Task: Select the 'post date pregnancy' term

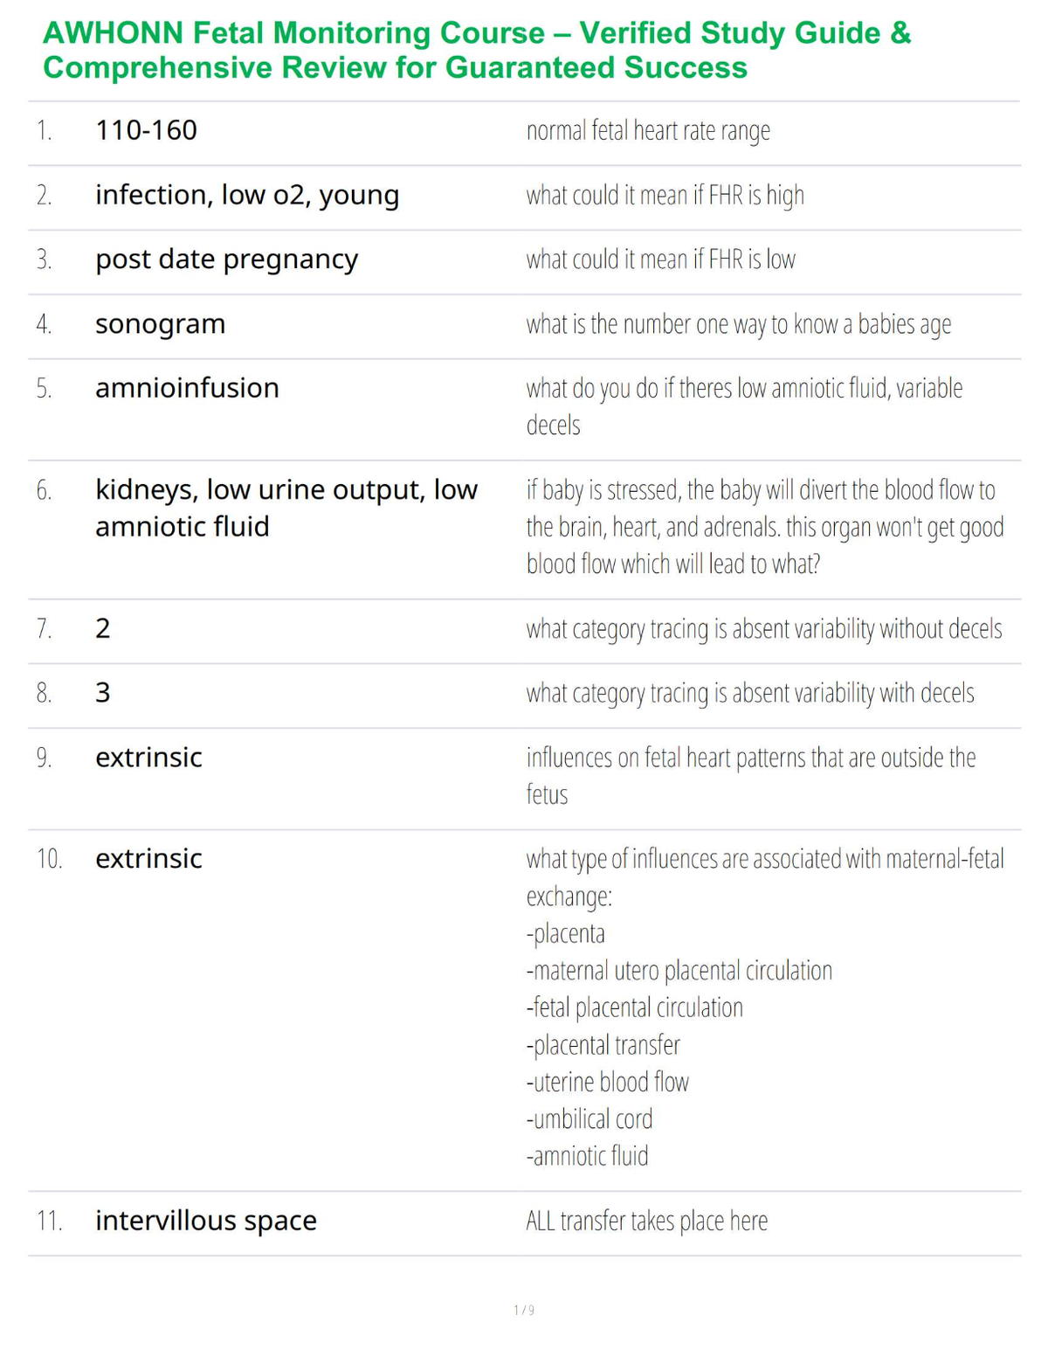Action: pos(226,260)
